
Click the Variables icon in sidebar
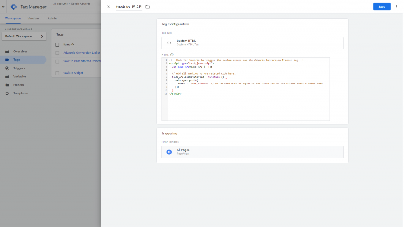[x=7, y=76]
